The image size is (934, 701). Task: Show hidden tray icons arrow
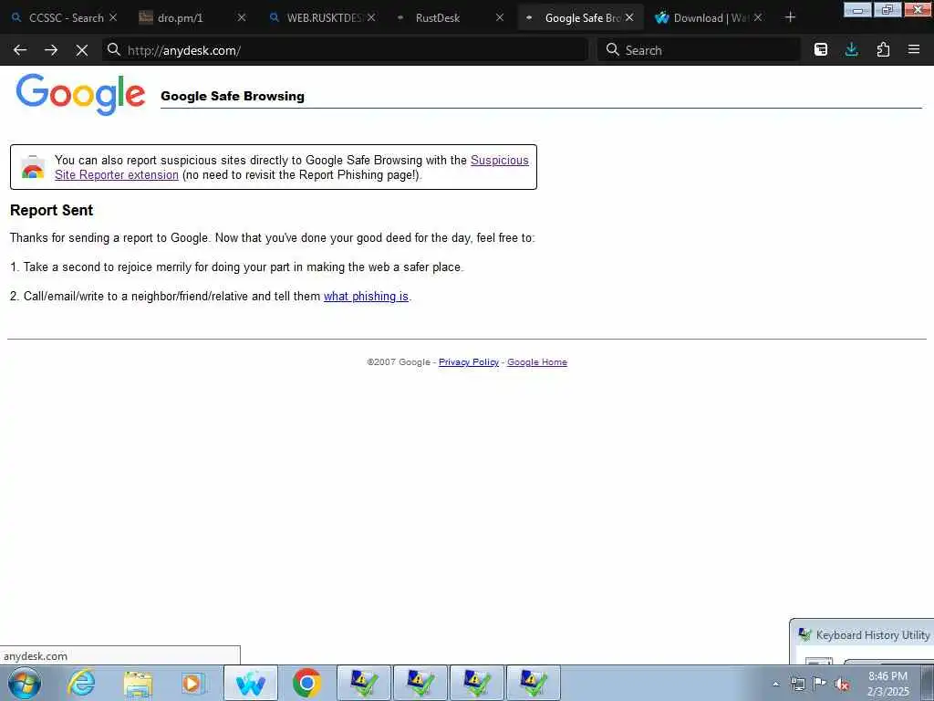(x=775, y=684)
